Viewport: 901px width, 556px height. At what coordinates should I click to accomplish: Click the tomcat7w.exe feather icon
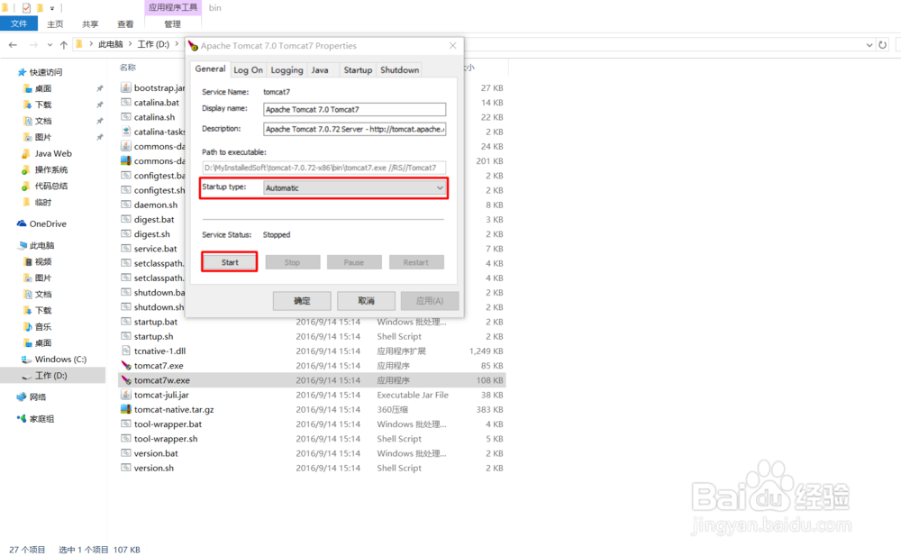tap(126, 380)
